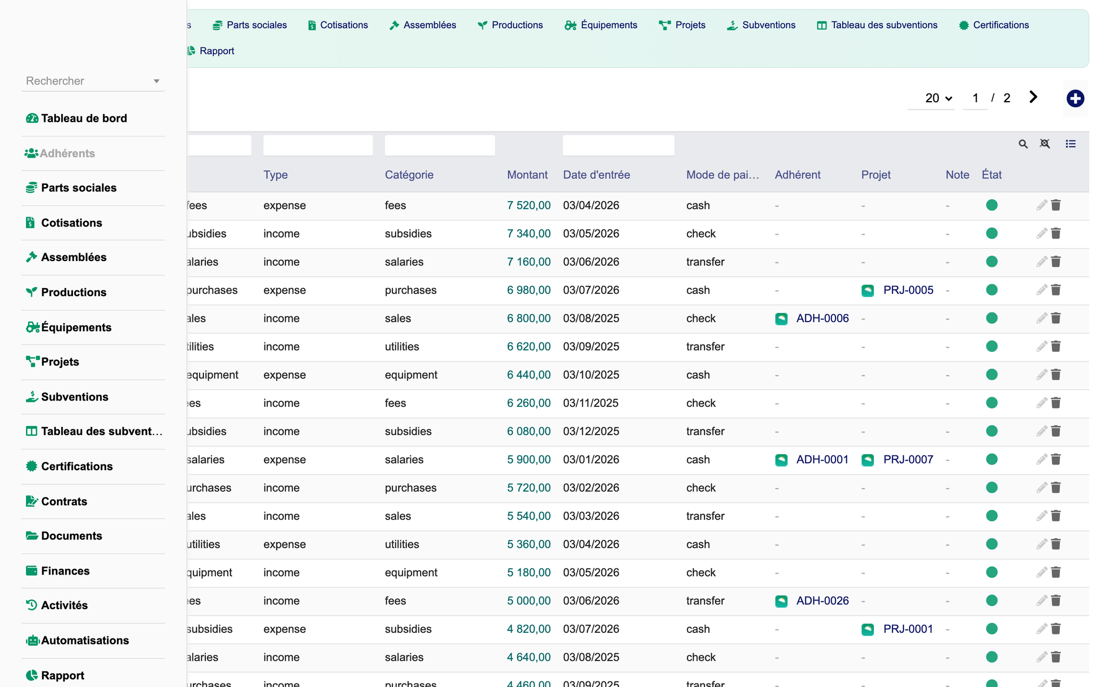Click the add new record plus icon
The image size is (1100, 687).
point(1075,98)
